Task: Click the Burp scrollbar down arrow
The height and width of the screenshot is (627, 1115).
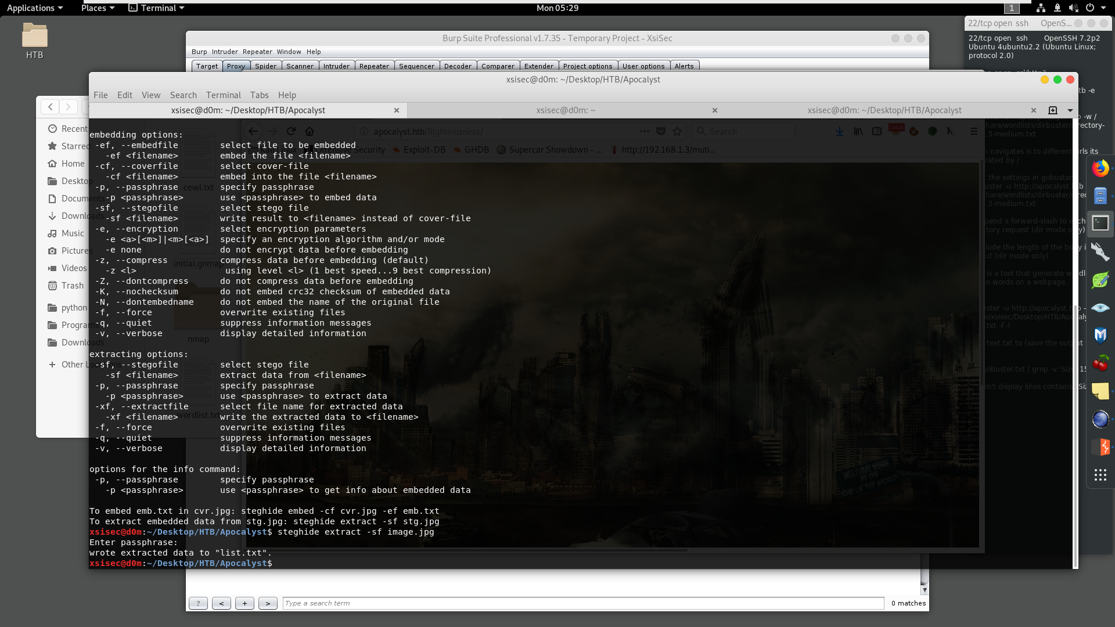Action: click(x=925, y=590)
